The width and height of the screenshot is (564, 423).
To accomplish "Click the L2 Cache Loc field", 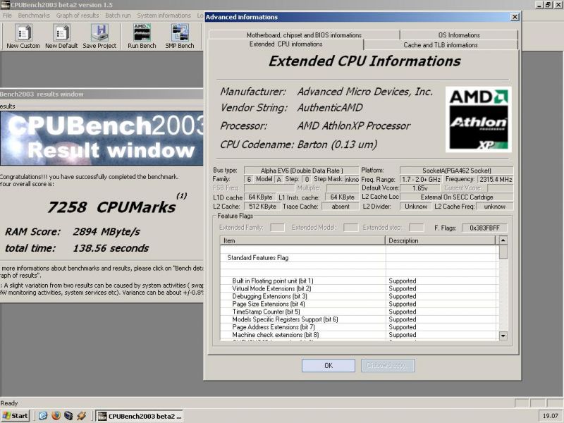I will [x=456, y=197].
